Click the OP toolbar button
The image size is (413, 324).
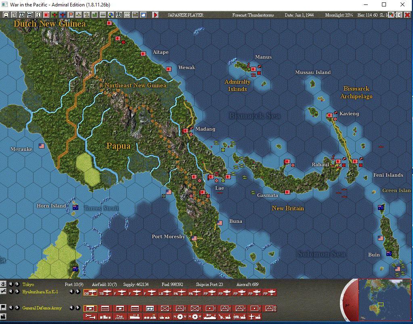click(x=127, y=15)
